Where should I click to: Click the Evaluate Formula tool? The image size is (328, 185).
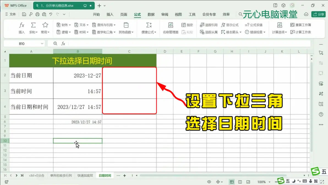click(253, 25)
